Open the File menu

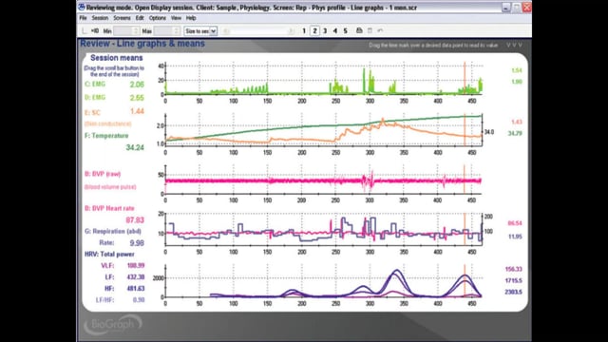tap(83, 18)
